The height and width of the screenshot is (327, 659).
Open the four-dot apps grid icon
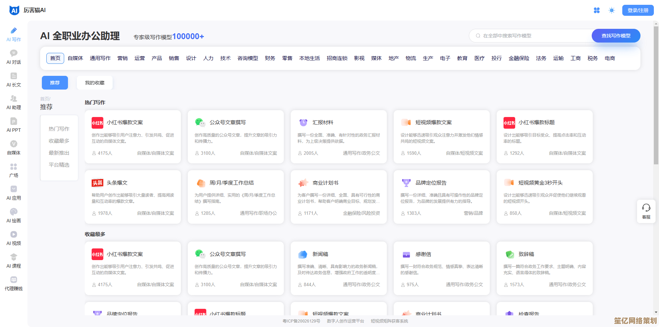click(597, 10)
